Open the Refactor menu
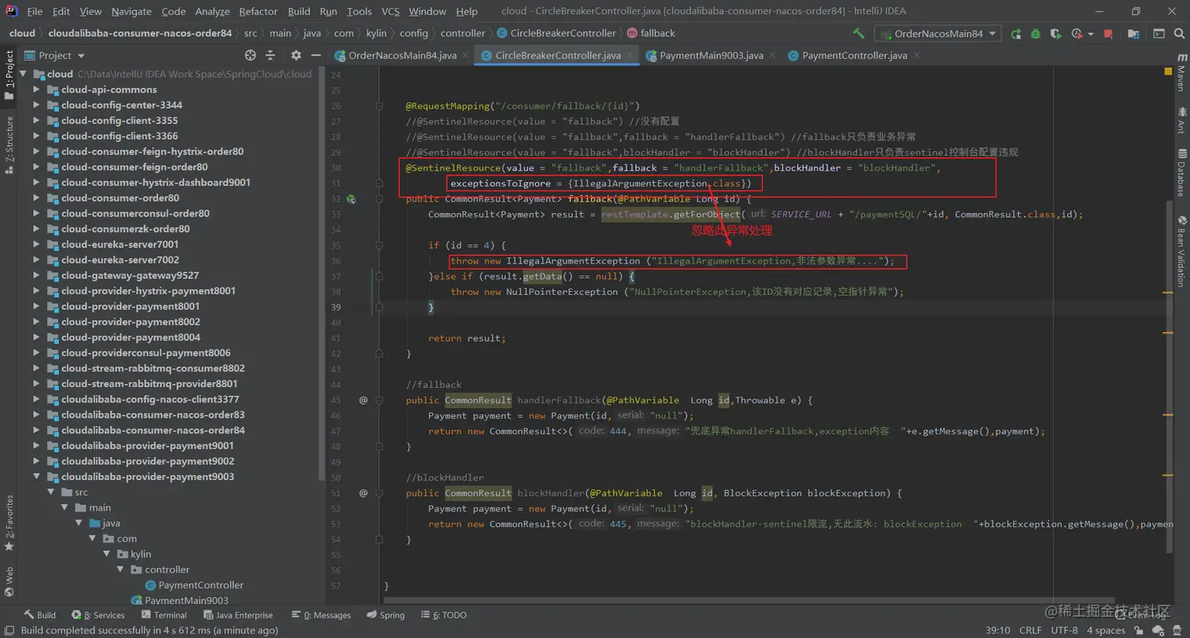 258,12
